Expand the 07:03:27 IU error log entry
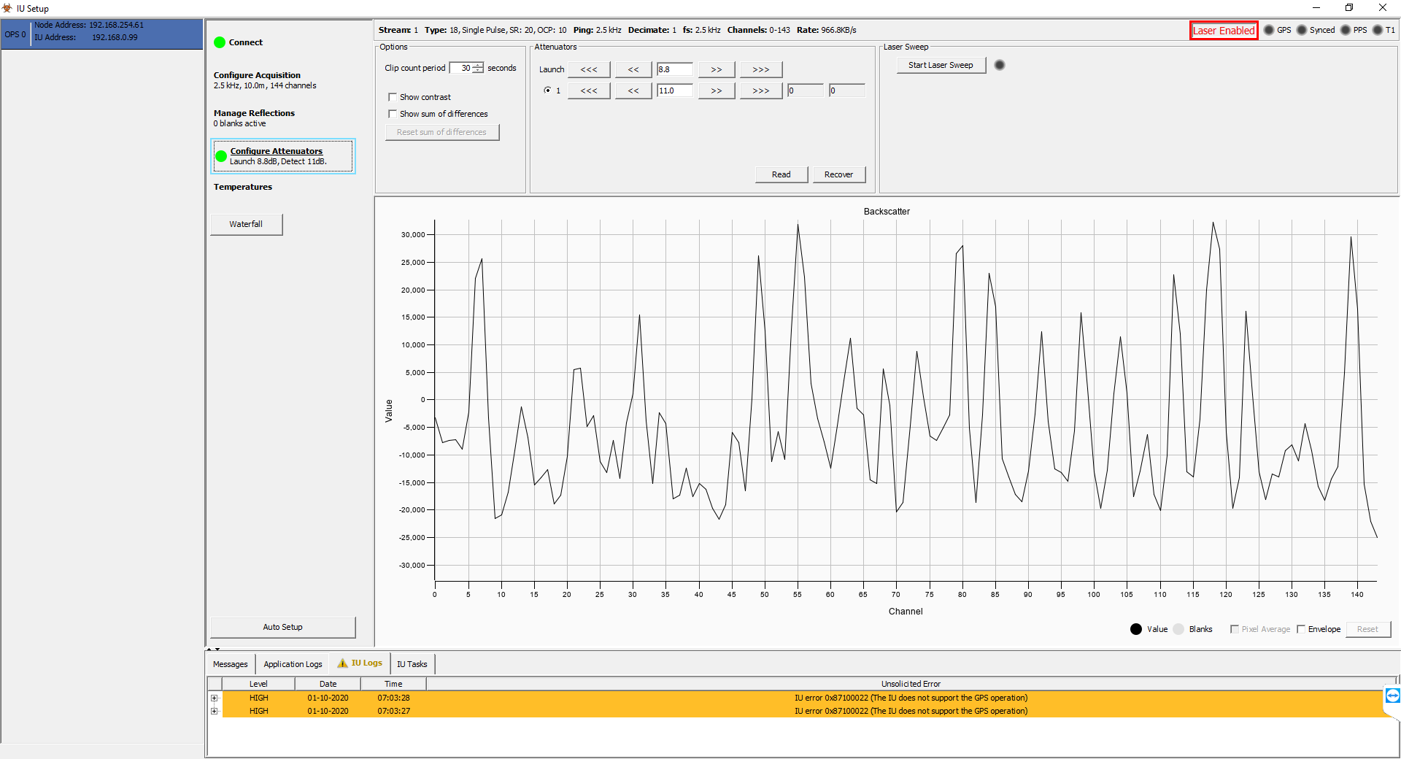Image resolution: width=1401 pixels, height=759 pixels. (x=214, y=711)
